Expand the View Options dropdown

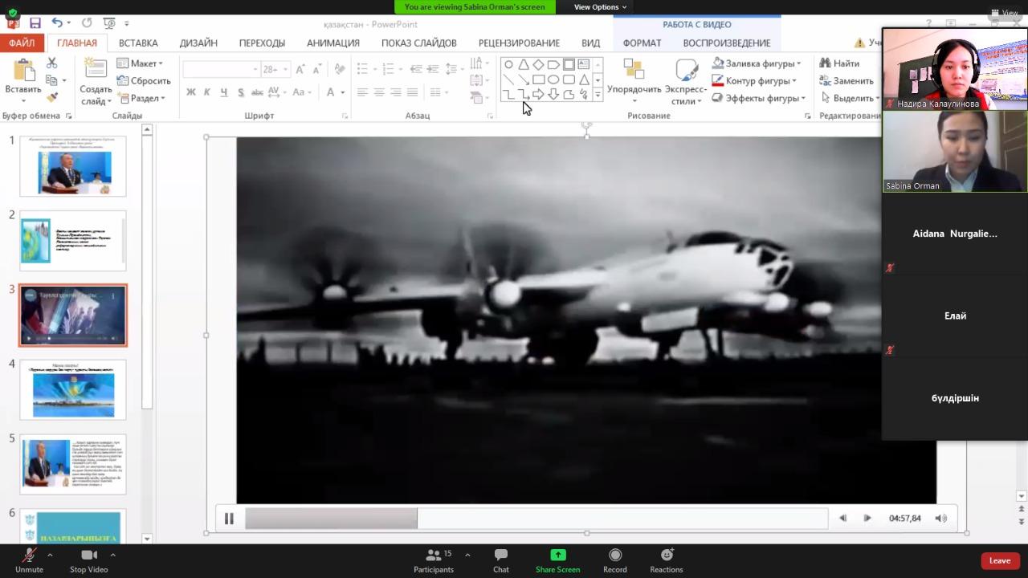click(x=600, y=7)
